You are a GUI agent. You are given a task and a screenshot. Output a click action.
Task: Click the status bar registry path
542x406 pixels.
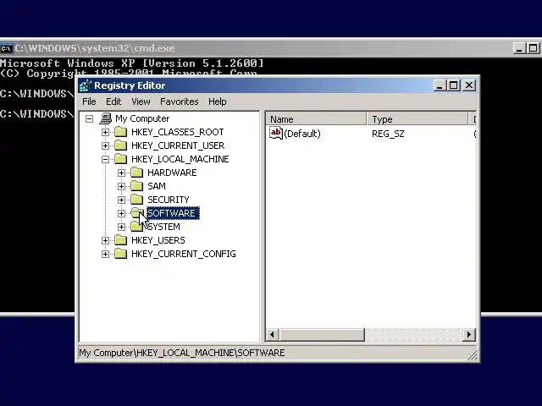click(x=182, y=353)
